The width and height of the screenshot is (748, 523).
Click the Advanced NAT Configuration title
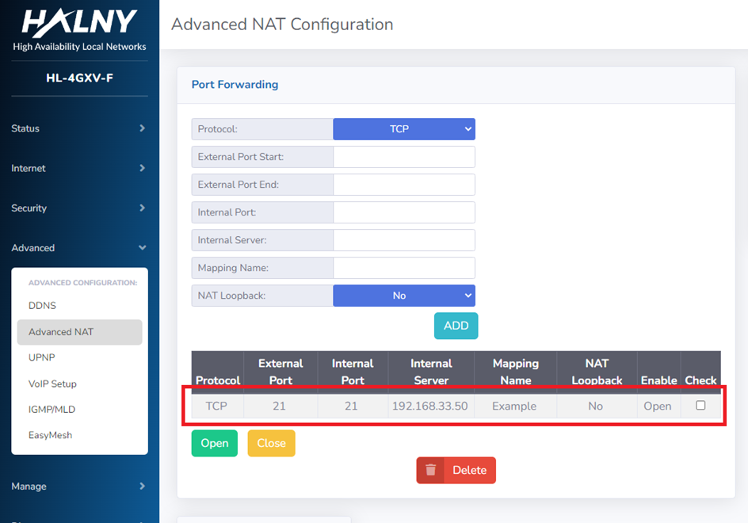282,25
